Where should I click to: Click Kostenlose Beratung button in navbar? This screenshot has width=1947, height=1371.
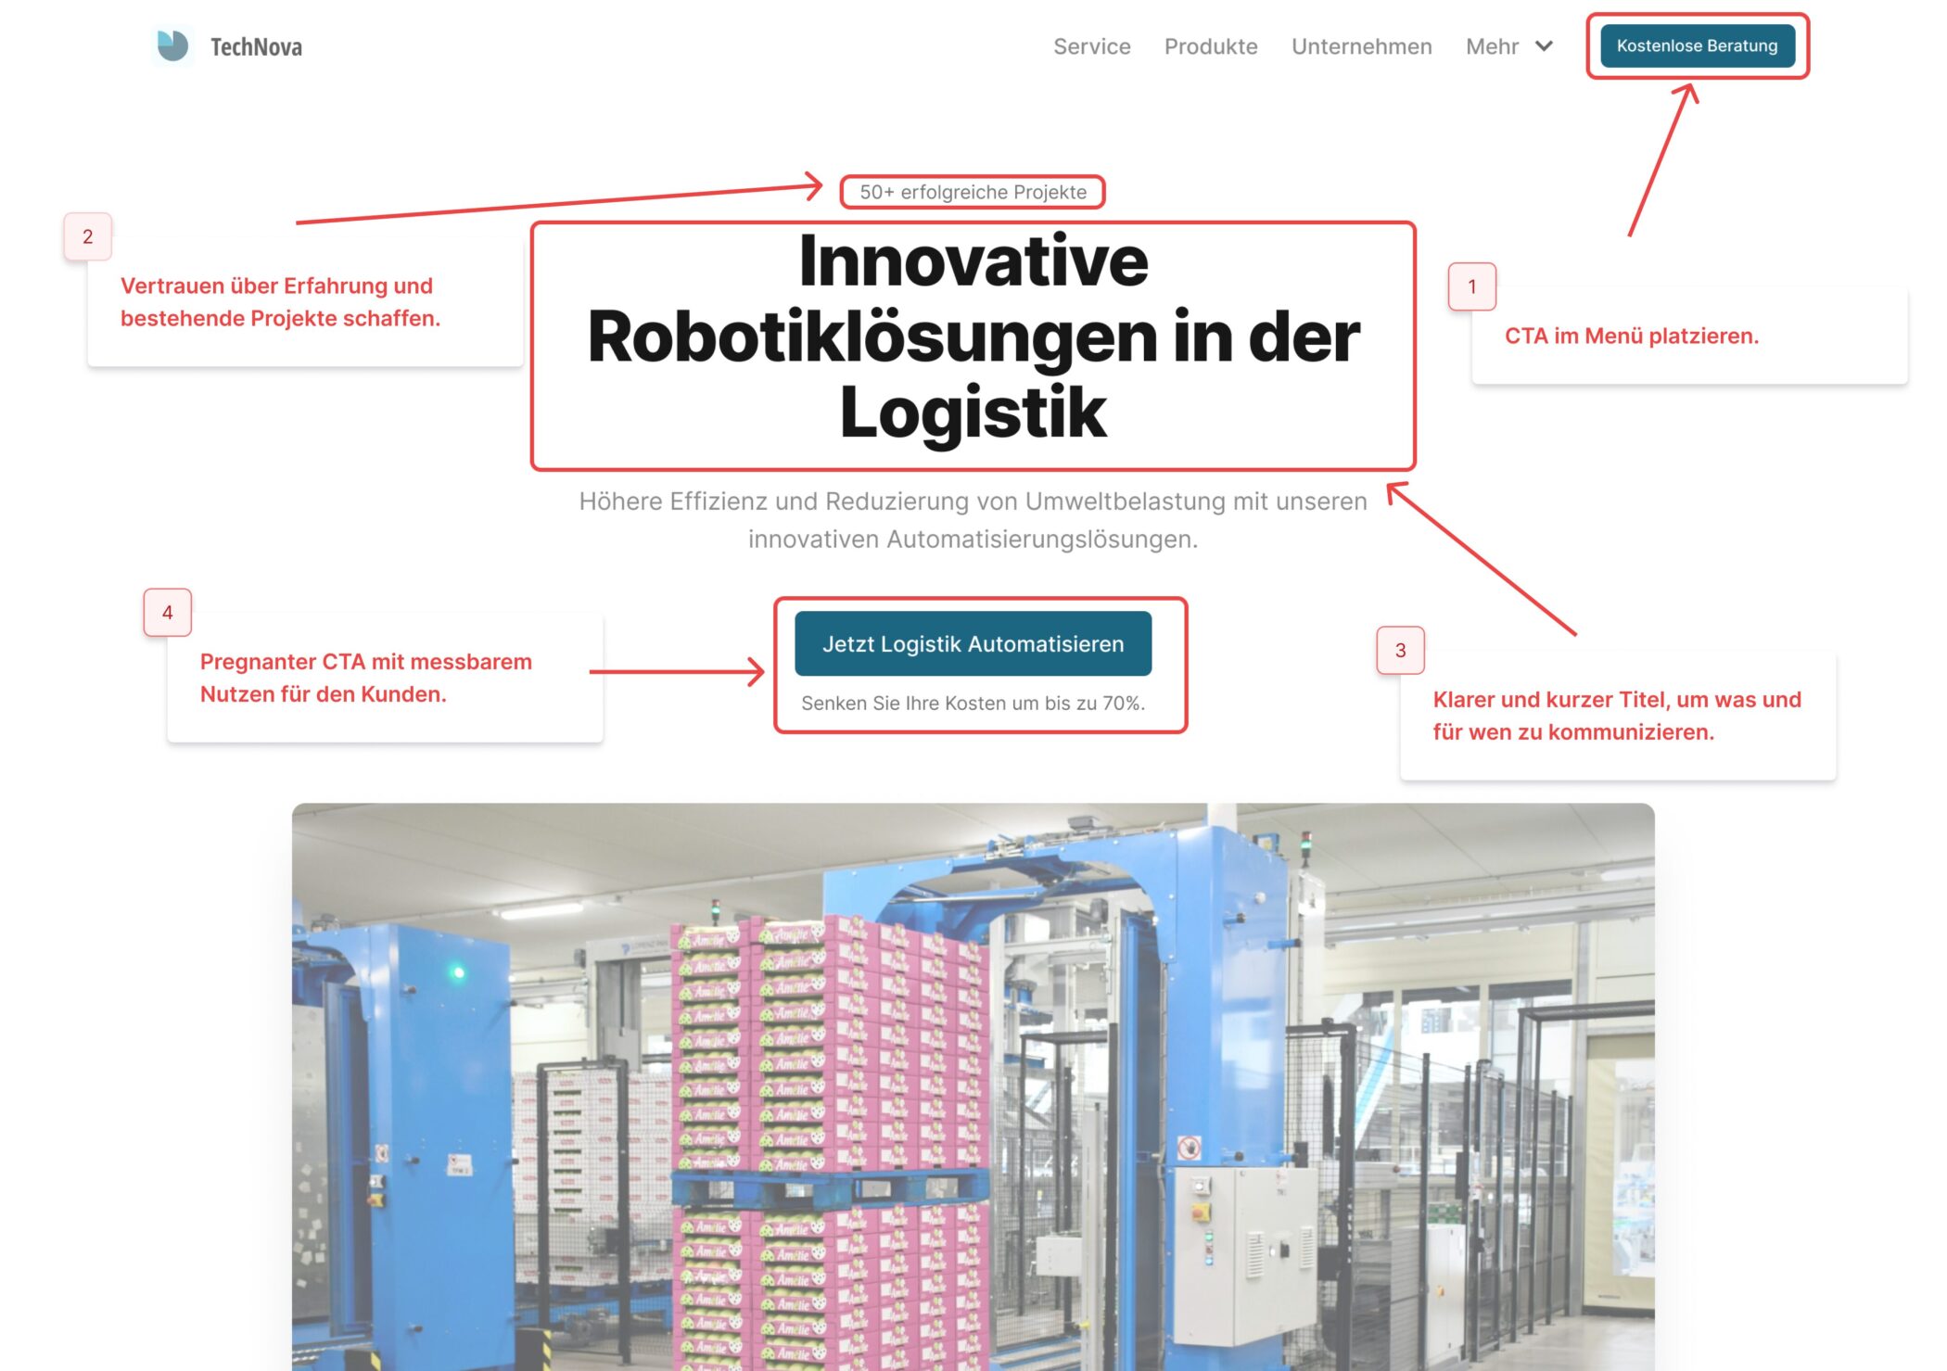[x=1698, y=44]
